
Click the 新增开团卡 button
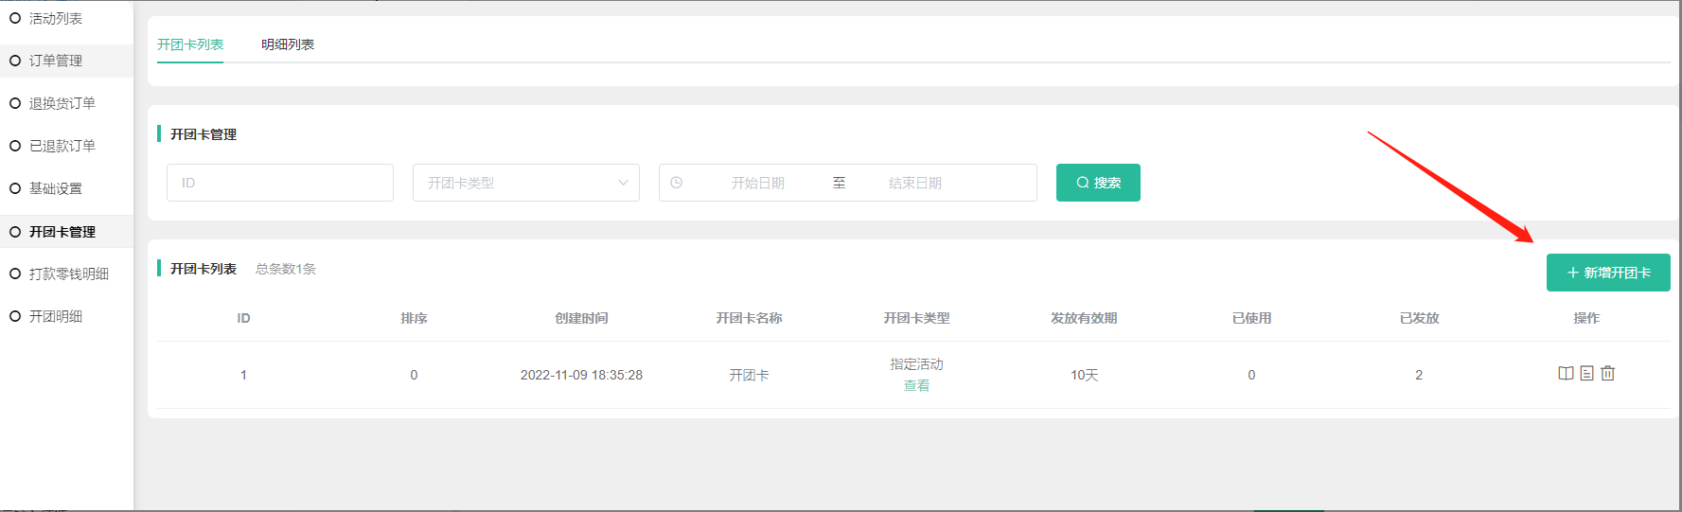(x=1608, y=273)
